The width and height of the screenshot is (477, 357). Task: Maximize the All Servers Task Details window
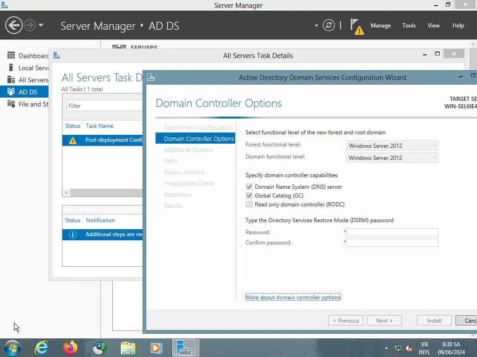[437, 54]
